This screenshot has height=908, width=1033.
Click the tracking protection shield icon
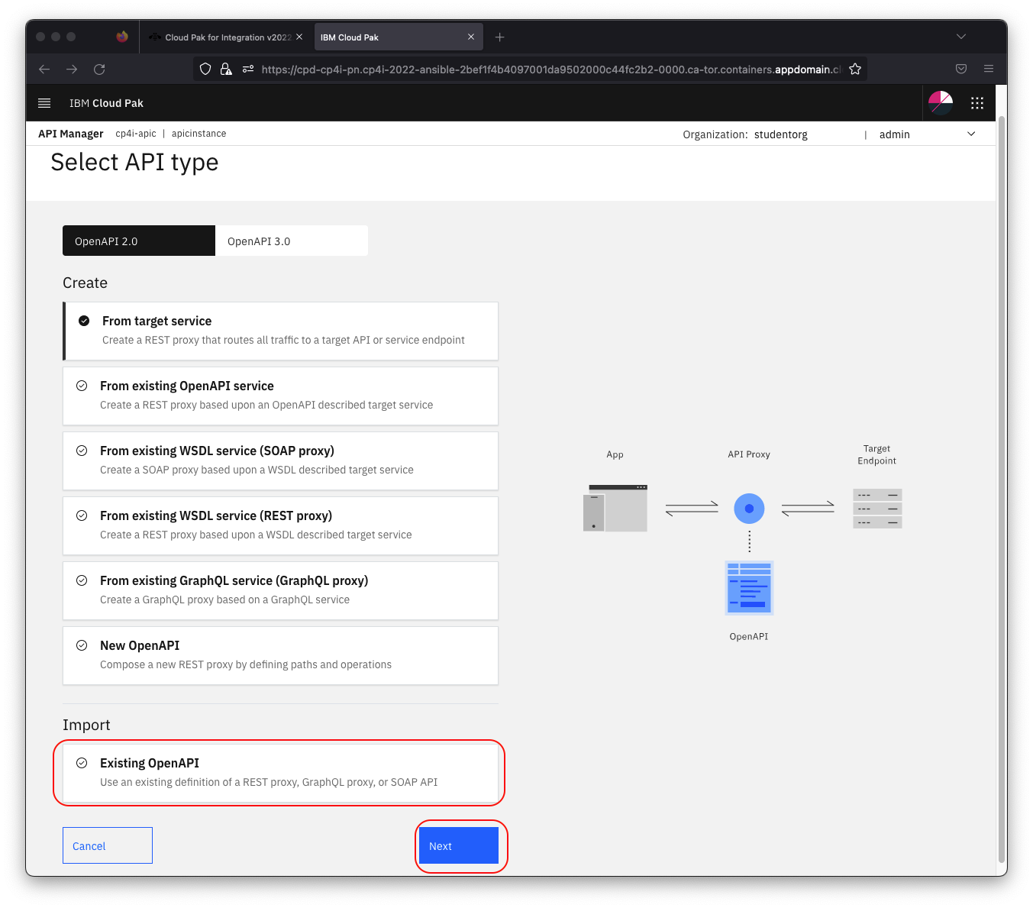click(x=205, y=69)
